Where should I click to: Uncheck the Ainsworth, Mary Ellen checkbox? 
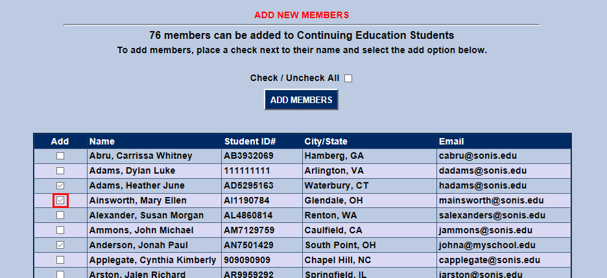pos(60,201)
